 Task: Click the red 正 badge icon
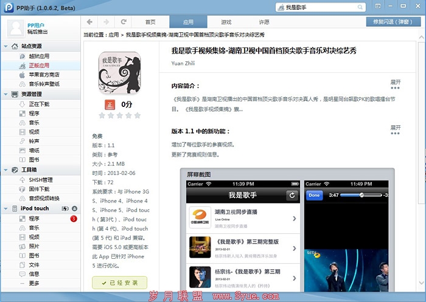pos(110,105)
